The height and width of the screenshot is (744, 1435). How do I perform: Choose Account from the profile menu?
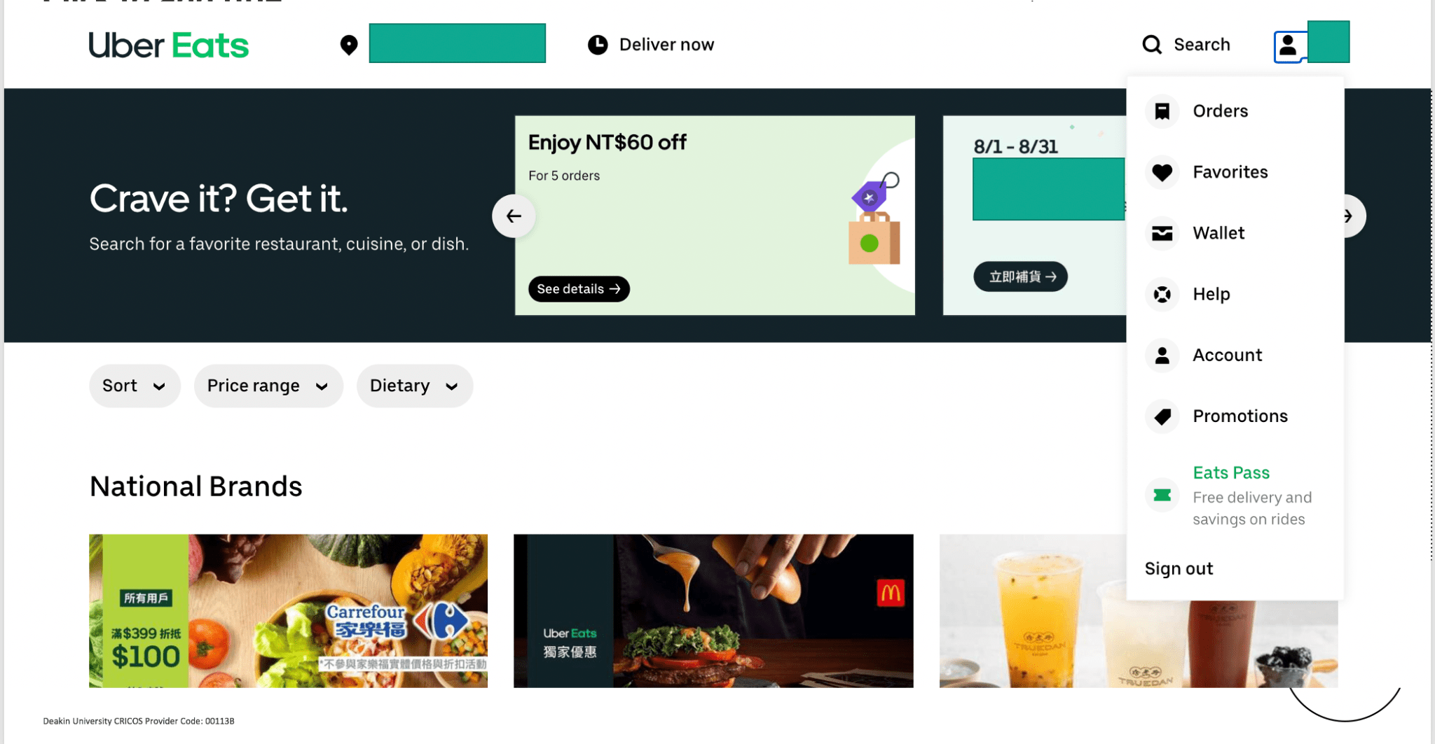1227,355
